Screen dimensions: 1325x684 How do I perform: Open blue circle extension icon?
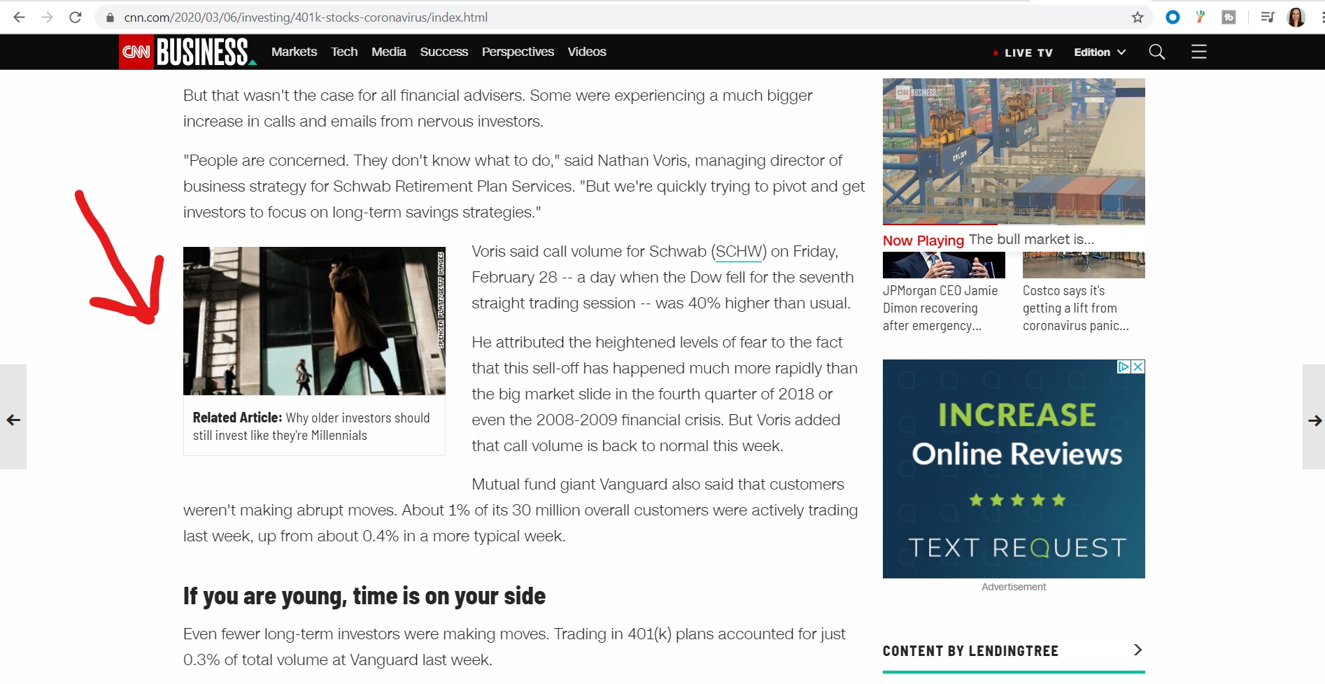point(1173,17)
